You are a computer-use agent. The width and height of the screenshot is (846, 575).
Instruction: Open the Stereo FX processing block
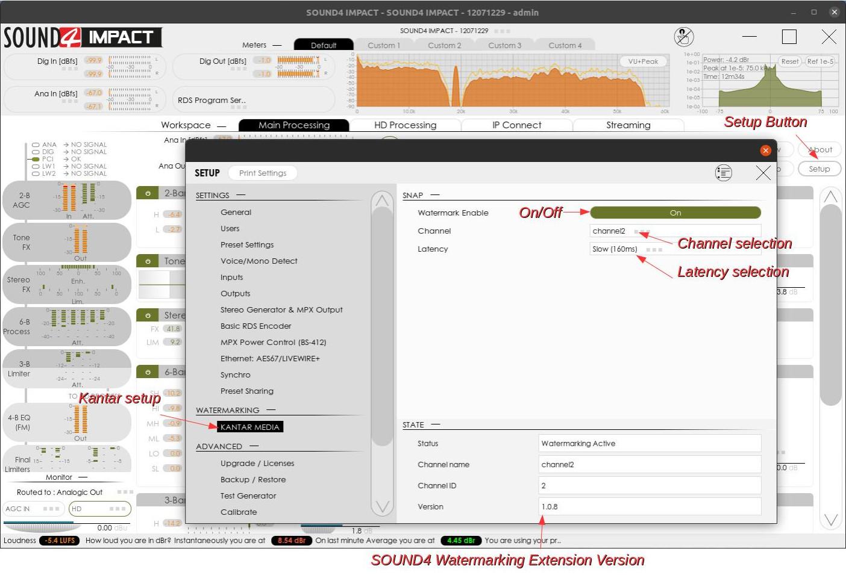67,285
